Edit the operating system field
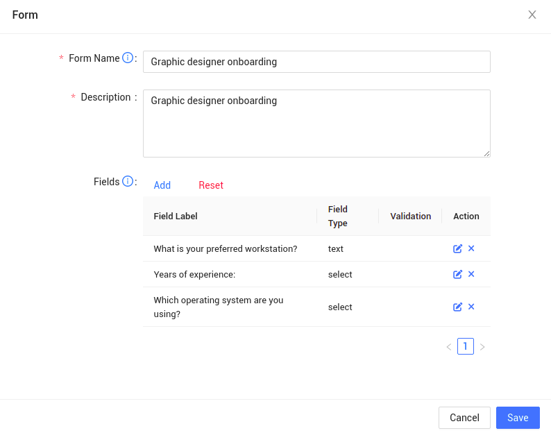This screenshot has height=433, width=551. coord(457,307)
